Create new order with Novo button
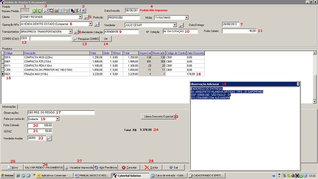318x179 pixels. (x=13, y=167)
